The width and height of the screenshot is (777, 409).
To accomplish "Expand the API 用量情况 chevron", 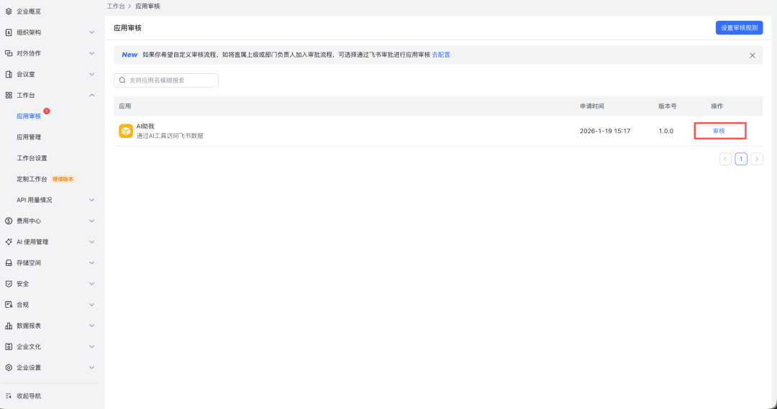I will coord(91,200).
